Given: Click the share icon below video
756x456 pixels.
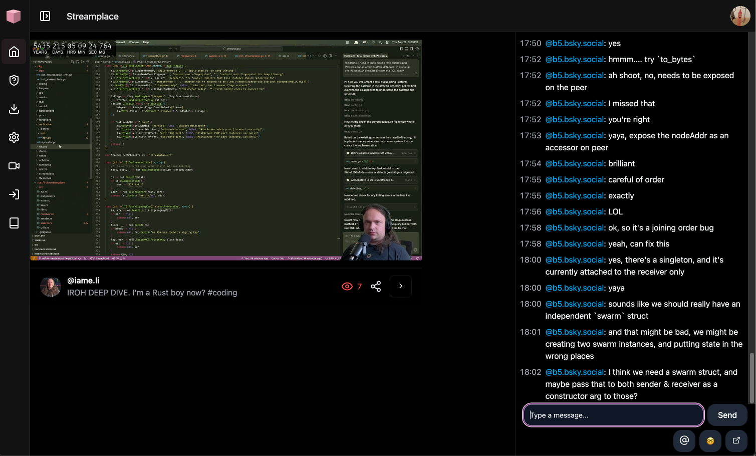Looking at the screenshot, I should [x=376, y=286].
